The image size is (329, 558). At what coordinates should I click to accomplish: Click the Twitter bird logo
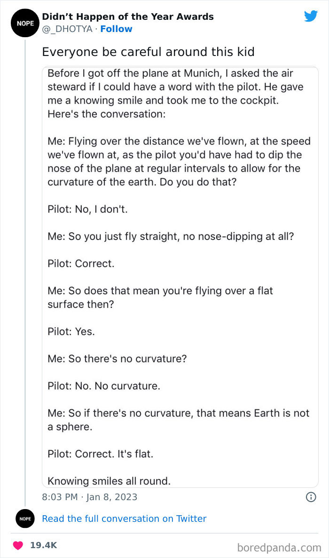click(311, 16)
